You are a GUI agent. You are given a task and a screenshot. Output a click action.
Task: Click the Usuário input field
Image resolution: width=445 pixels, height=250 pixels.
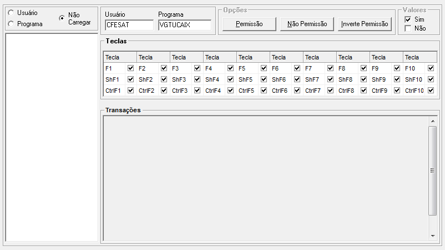pos(129,25)
